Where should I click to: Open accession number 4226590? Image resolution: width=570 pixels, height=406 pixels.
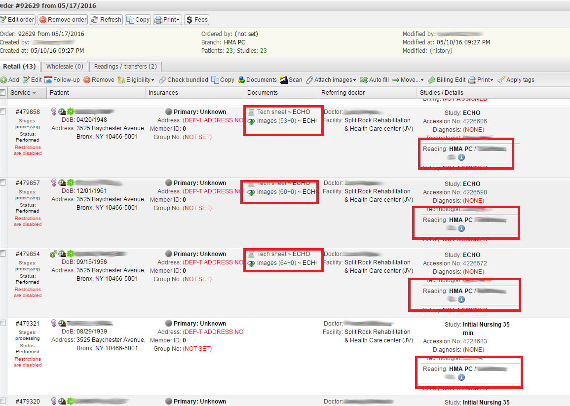coord(475,192)
